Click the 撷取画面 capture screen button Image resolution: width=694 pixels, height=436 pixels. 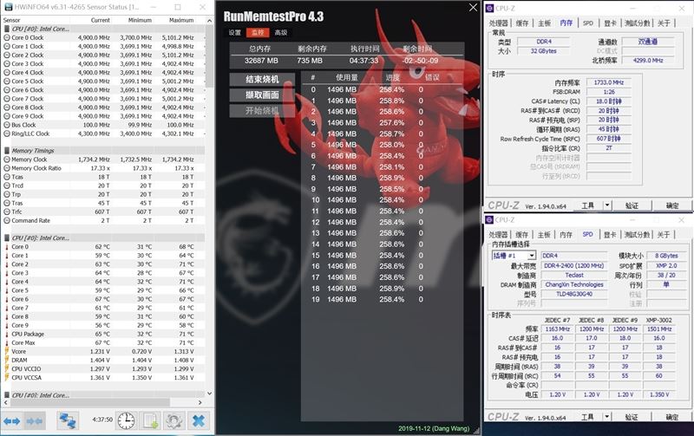pyautogui.click(x=262, y=95)
